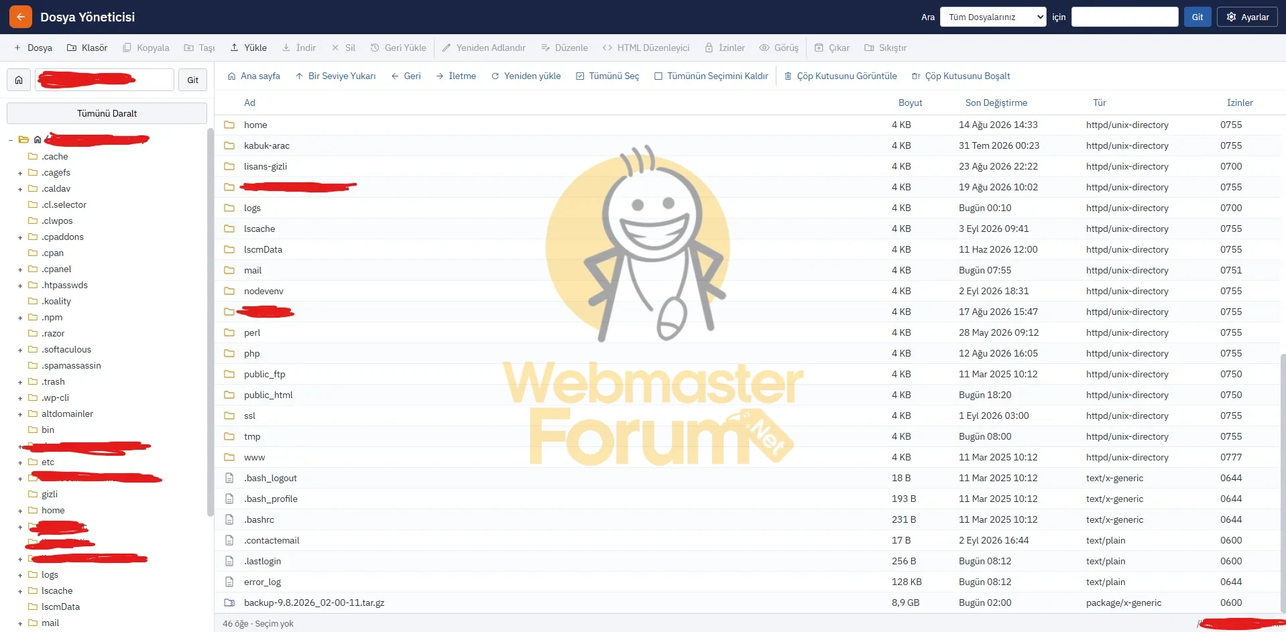Image resolution: width=1286 pixels, height=632 pixels.
Task: Sort files by Ad column header
Action: coord(249,103)
